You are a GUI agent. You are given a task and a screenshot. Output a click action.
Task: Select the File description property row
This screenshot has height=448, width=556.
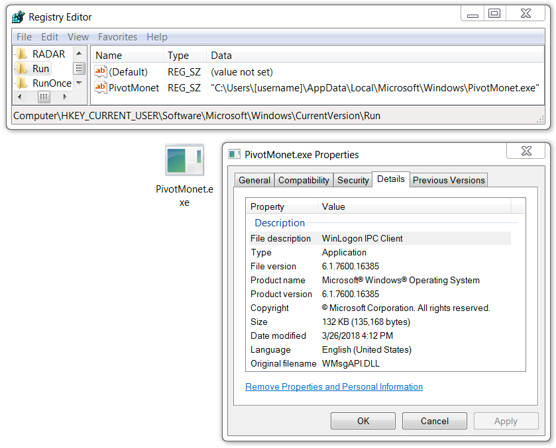[x=379, y=238]
